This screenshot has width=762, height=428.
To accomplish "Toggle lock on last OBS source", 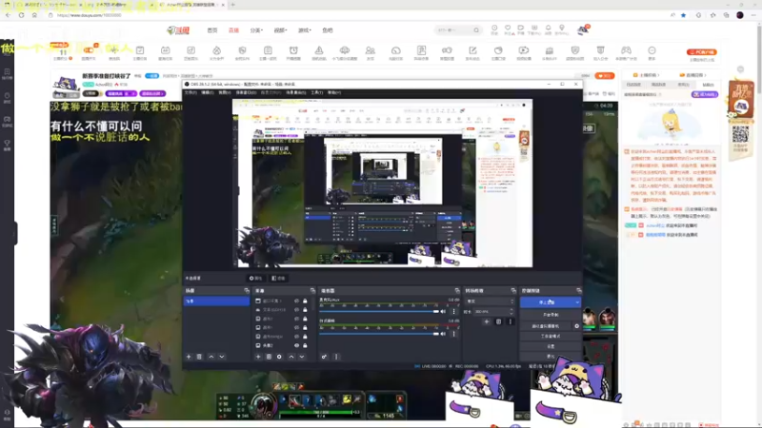I will click(x=305, y=345).
